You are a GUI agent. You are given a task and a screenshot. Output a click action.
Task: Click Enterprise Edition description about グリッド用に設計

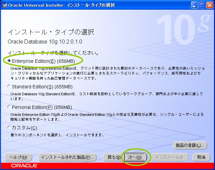point(107,73)
